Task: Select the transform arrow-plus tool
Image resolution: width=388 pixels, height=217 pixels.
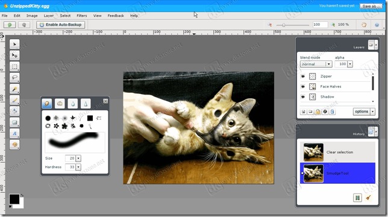Action: (x=14, y=55)
